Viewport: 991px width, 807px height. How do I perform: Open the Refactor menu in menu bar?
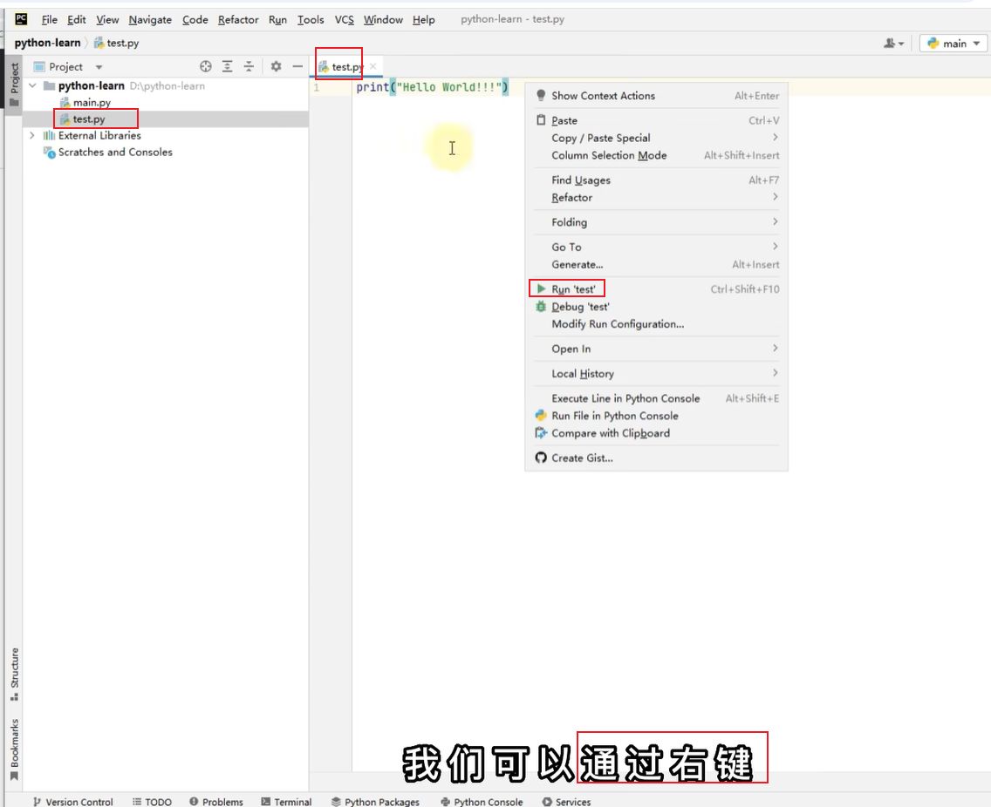[x=237, y=20]
